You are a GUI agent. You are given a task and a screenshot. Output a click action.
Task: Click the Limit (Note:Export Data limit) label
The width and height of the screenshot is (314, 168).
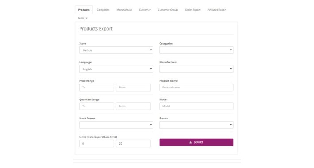tap(98, 137)
